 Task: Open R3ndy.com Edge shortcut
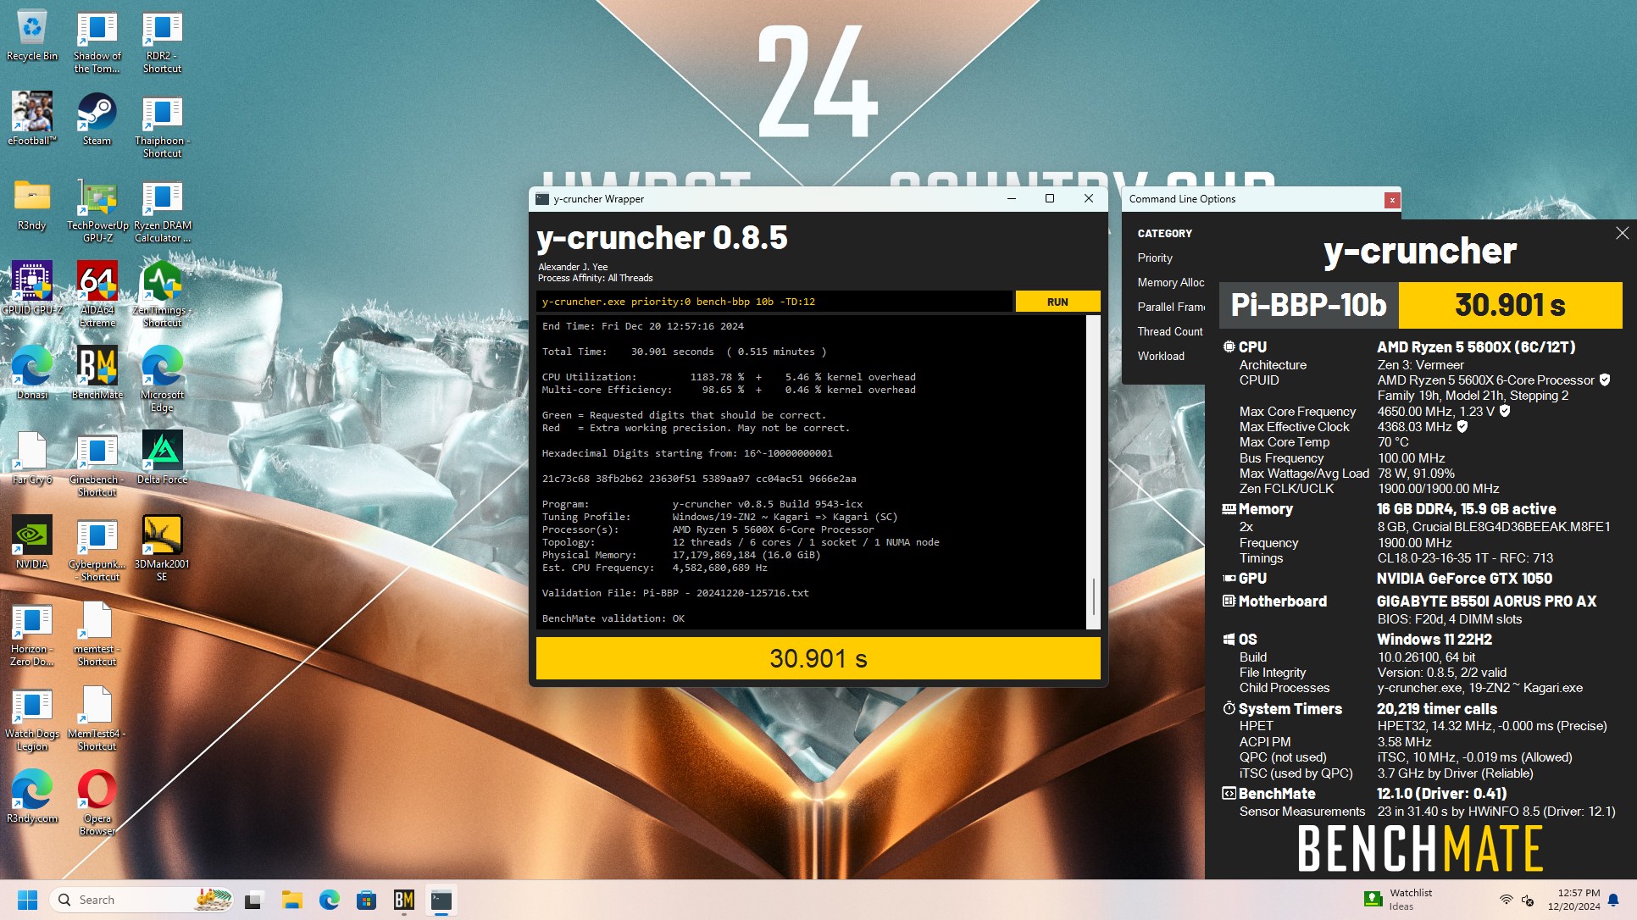tap(32, 796)
